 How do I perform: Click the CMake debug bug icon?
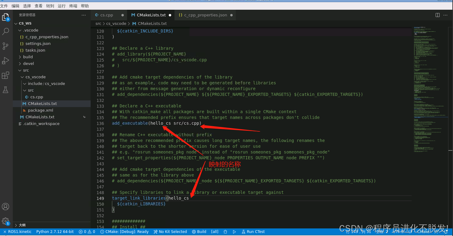[x=225, y=232]
